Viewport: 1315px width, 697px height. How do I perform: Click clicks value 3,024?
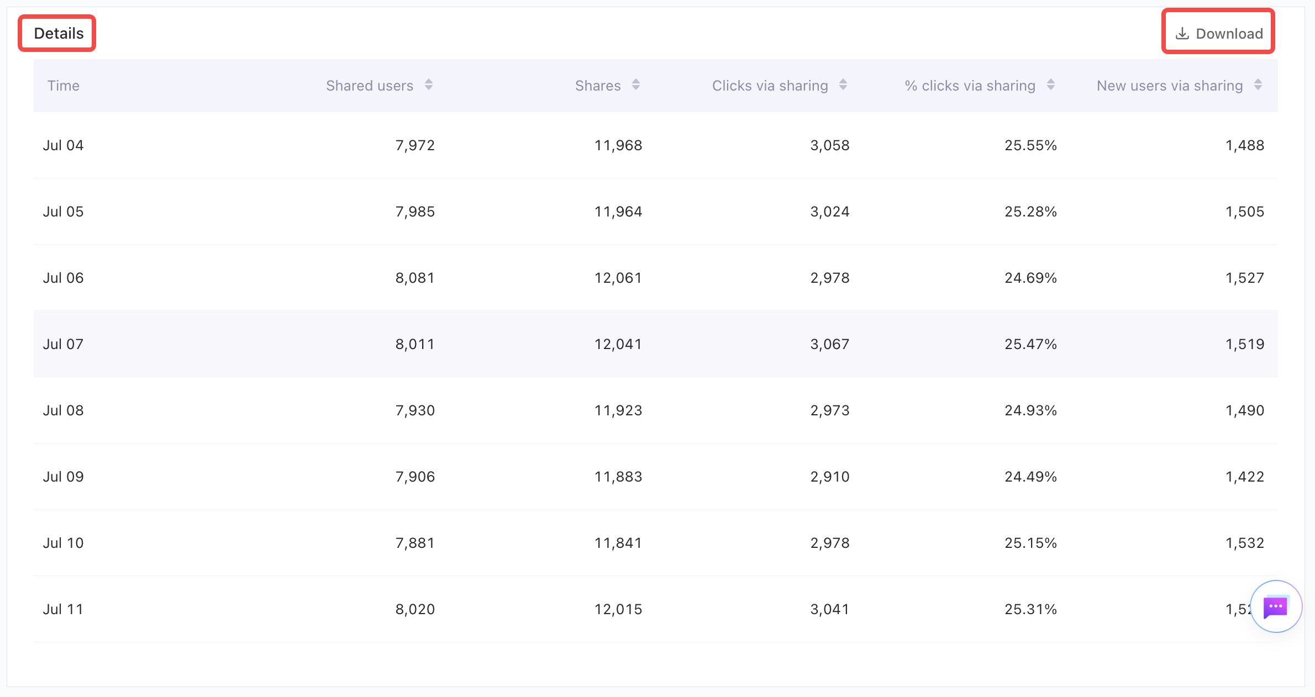tap(830, 212)
